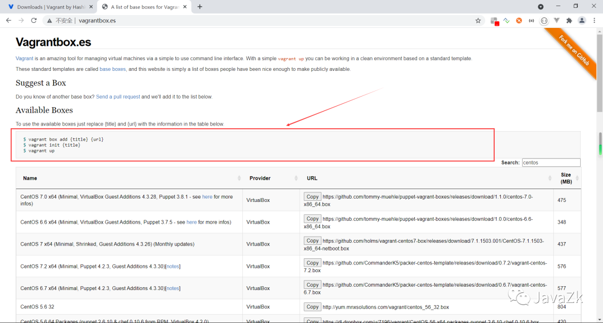Sort table by Size (MB) column
This screenshot has width=603, height=323.
point(567,178)
